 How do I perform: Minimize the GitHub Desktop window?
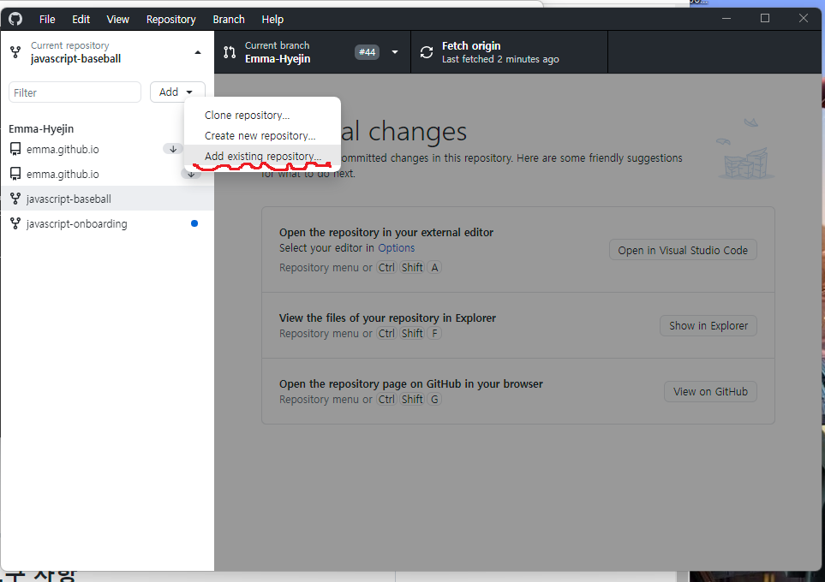coord(726,18)
